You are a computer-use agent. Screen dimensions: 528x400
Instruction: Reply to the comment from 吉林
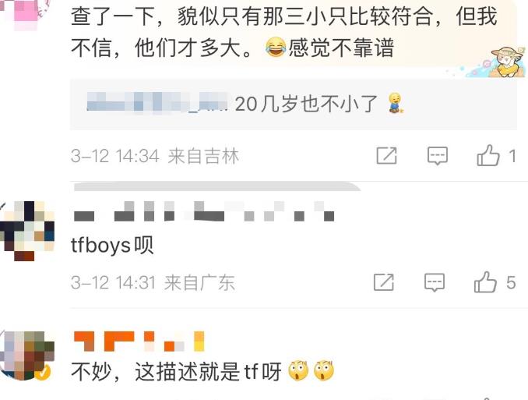click(x=438, y=156)
